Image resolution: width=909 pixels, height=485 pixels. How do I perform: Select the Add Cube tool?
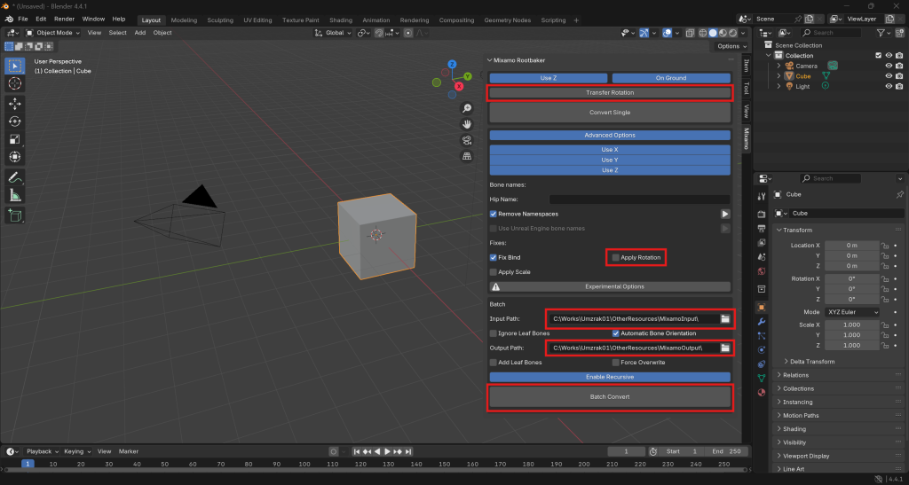(x=14, y=215)
